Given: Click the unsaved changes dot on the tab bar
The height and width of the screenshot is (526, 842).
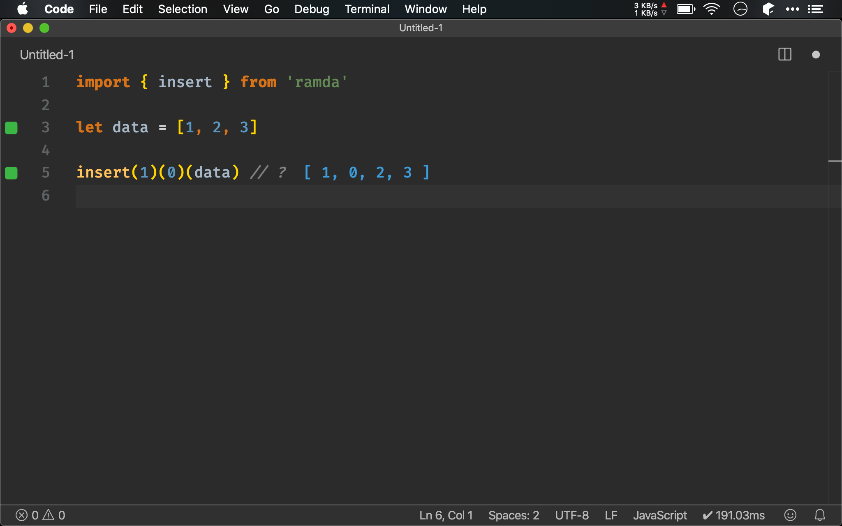Looking at the screenshot, I should coord(816,55).
